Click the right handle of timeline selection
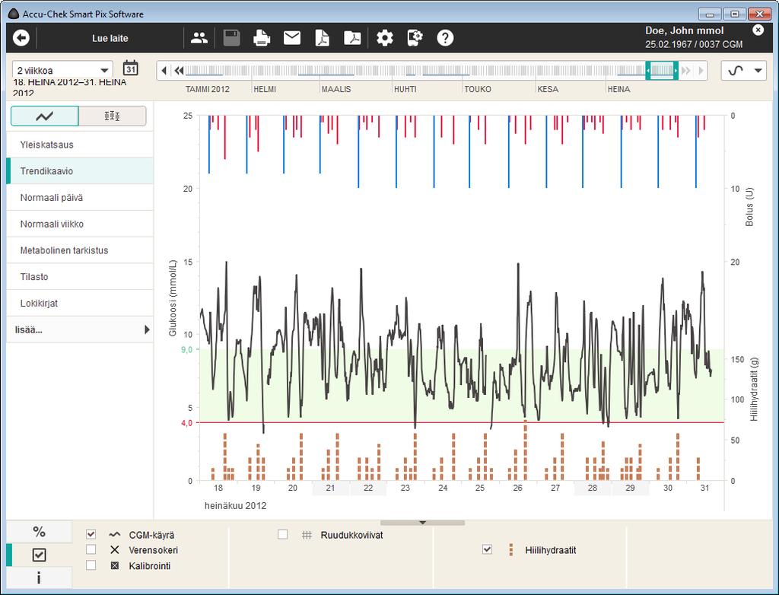The height and width of the screenshot is (595, 779). point(676,71)
